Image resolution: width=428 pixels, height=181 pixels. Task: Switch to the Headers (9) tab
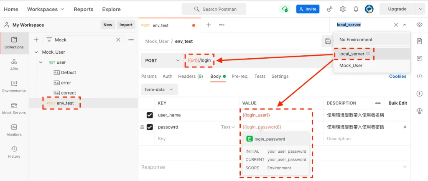(x=191, y=77)
